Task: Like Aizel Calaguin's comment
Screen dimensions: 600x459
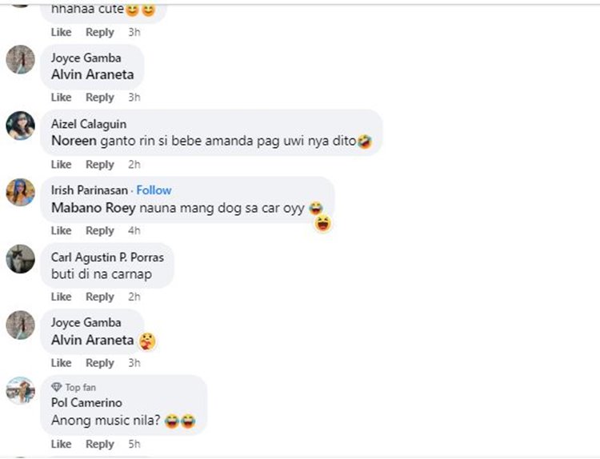Action: [x=62, y=165]
